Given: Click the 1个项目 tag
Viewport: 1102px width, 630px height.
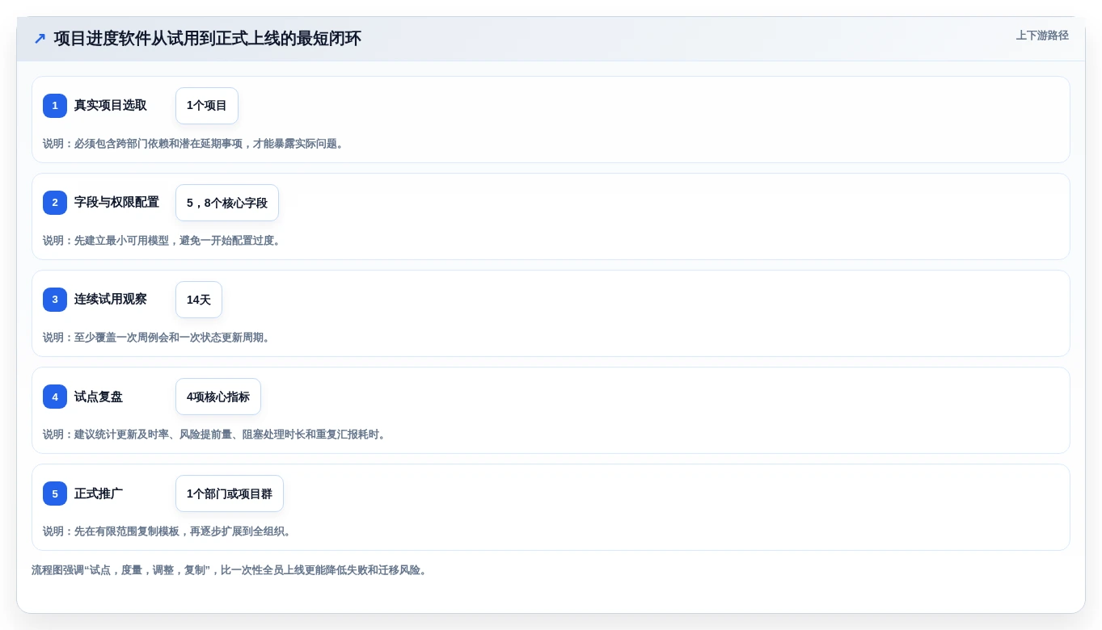Looking at the screenshot, I should (207, 106).
